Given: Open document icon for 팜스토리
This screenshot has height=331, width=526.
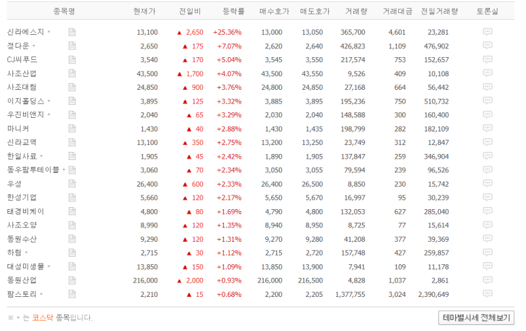Looking at the screenshot, I should point(72,294).
